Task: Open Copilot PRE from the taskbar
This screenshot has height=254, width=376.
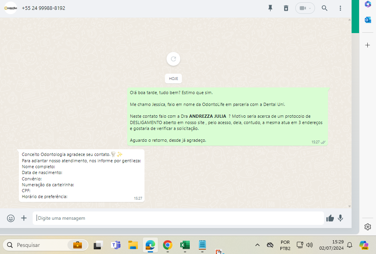Action: point(364,245)
